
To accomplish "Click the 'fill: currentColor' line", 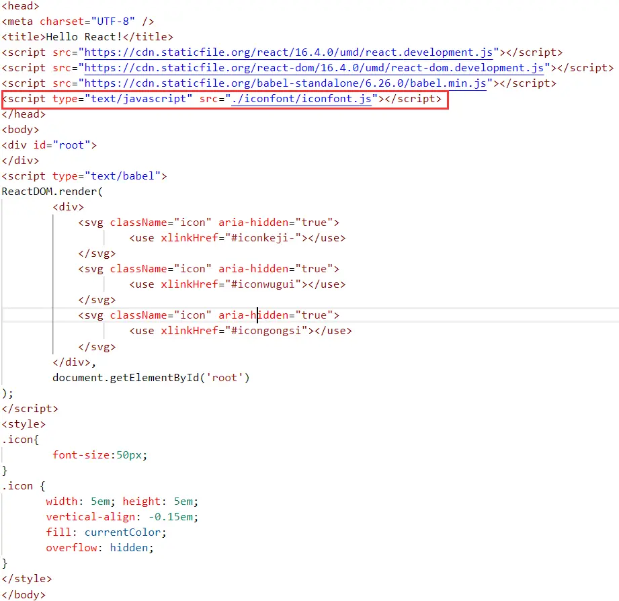I will tap(106, 532).
